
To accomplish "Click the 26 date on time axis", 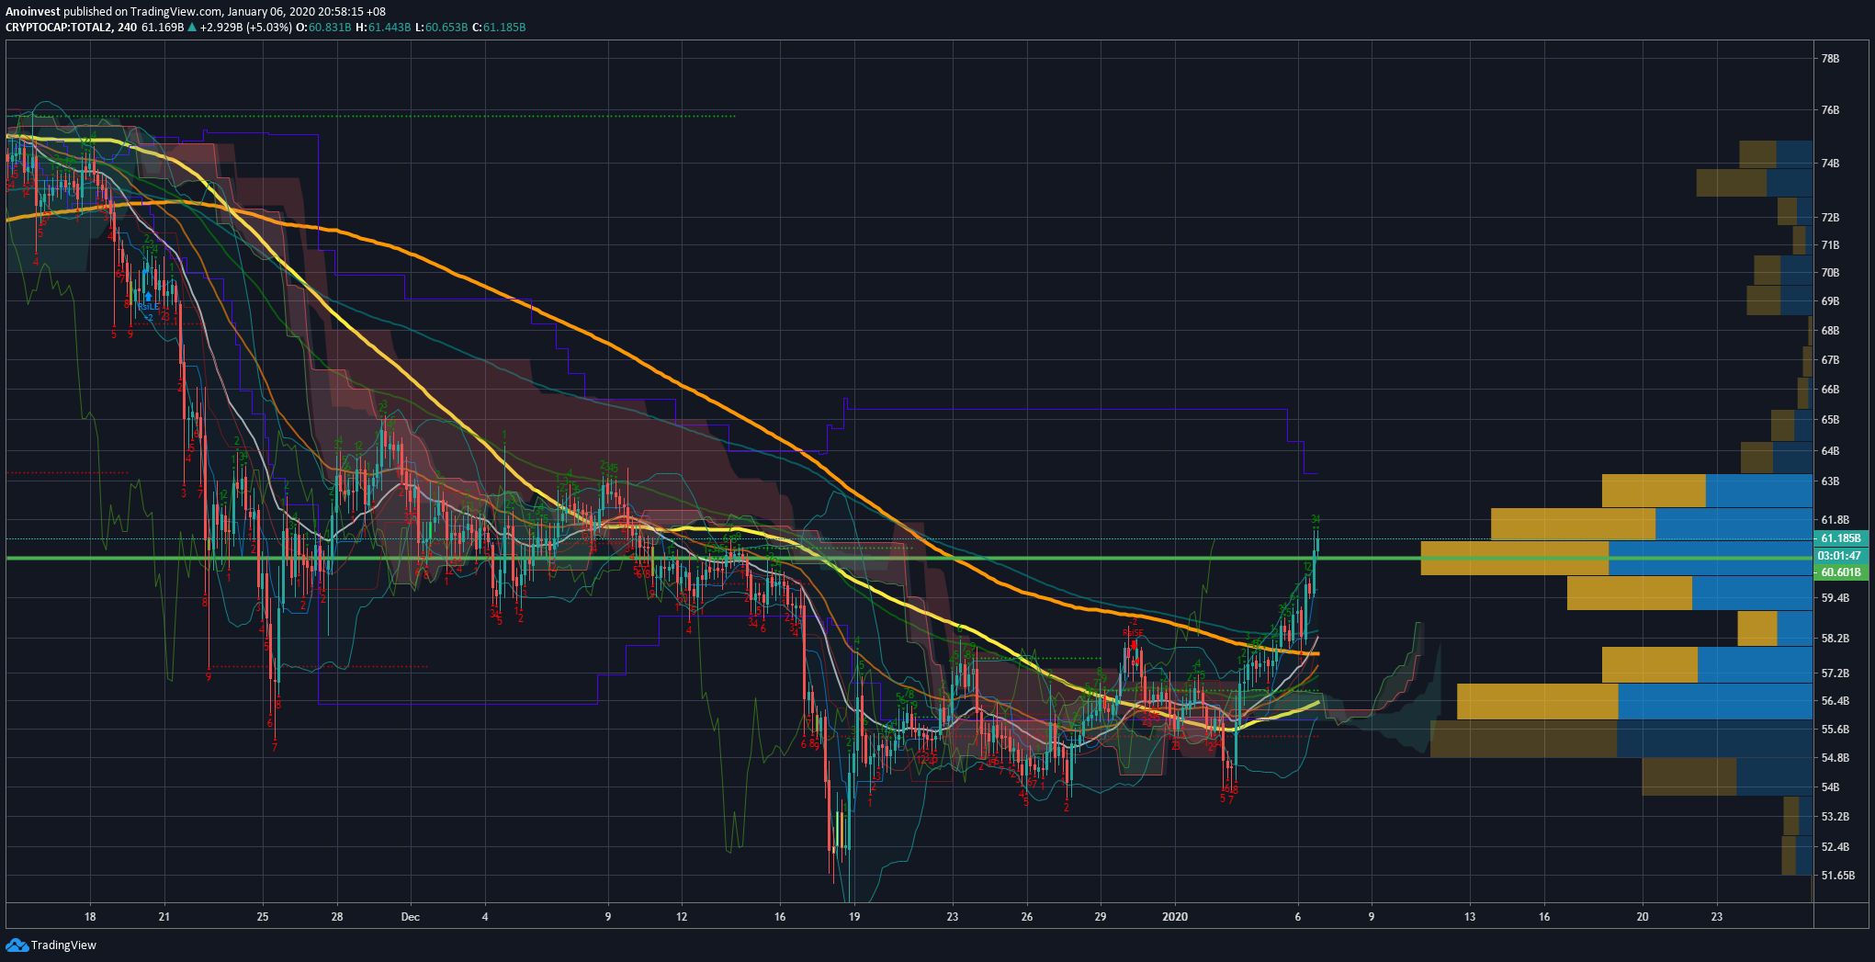I will coord(1027,917).
